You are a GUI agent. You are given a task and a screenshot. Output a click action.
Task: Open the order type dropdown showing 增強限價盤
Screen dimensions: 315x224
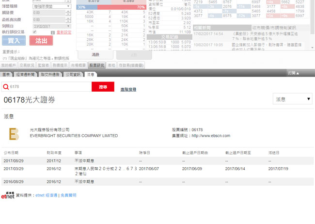(52, 6)
